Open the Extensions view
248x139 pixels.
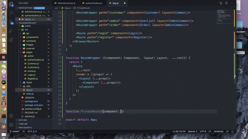pos(11,40)
